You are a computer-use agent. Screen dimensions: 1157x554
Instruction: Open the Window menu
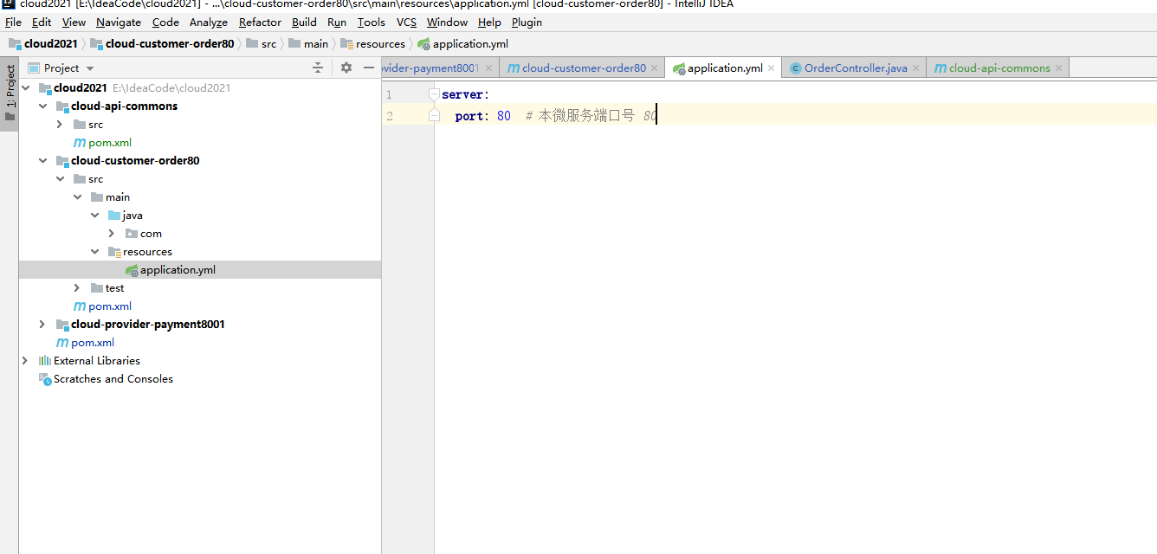[x=447, y=23]
